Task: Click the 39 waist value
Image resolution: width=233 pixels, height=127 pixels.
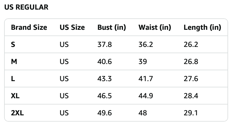Action: click(143, 62)
